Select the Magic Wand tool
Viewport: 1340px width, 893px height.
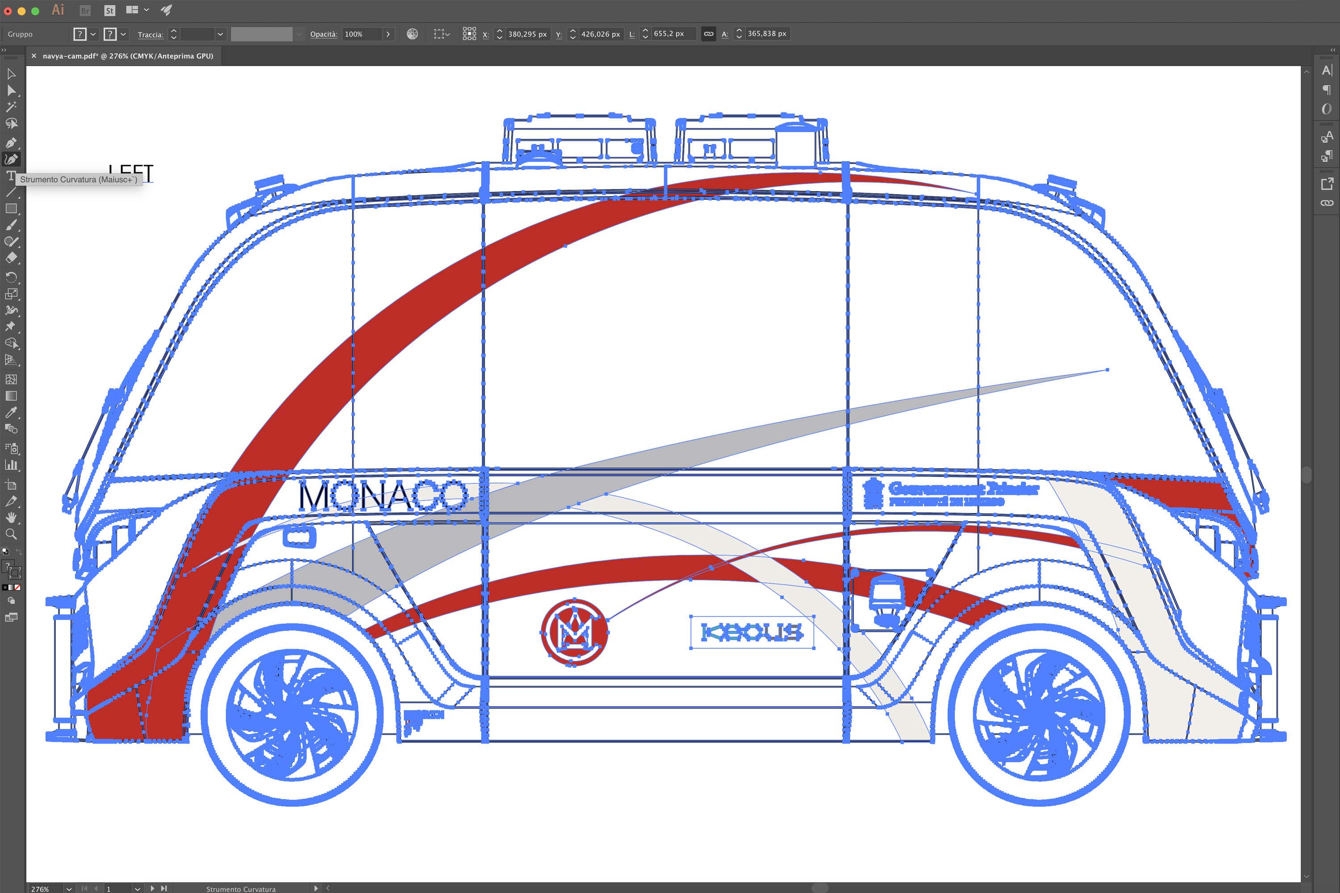coord(11,107)
